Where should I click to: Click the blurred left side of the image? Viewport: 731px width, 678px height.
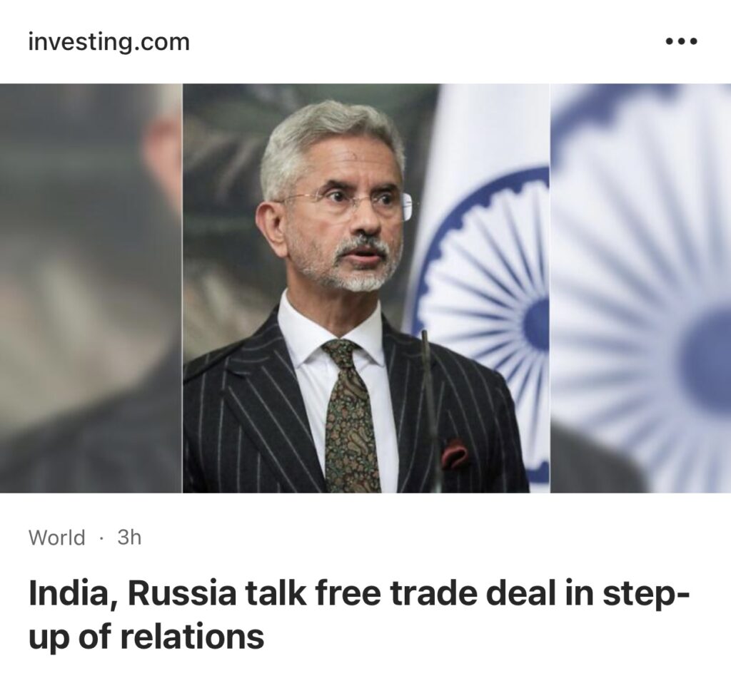coord(91,288)
